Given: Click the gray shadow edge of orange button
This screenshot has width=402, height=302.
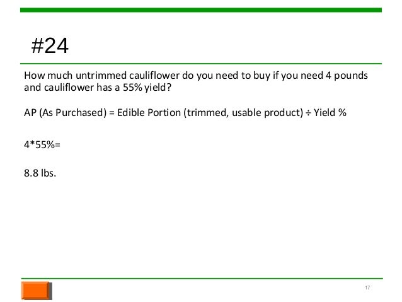Looking at the screenshot, I should tap(50, 291).
